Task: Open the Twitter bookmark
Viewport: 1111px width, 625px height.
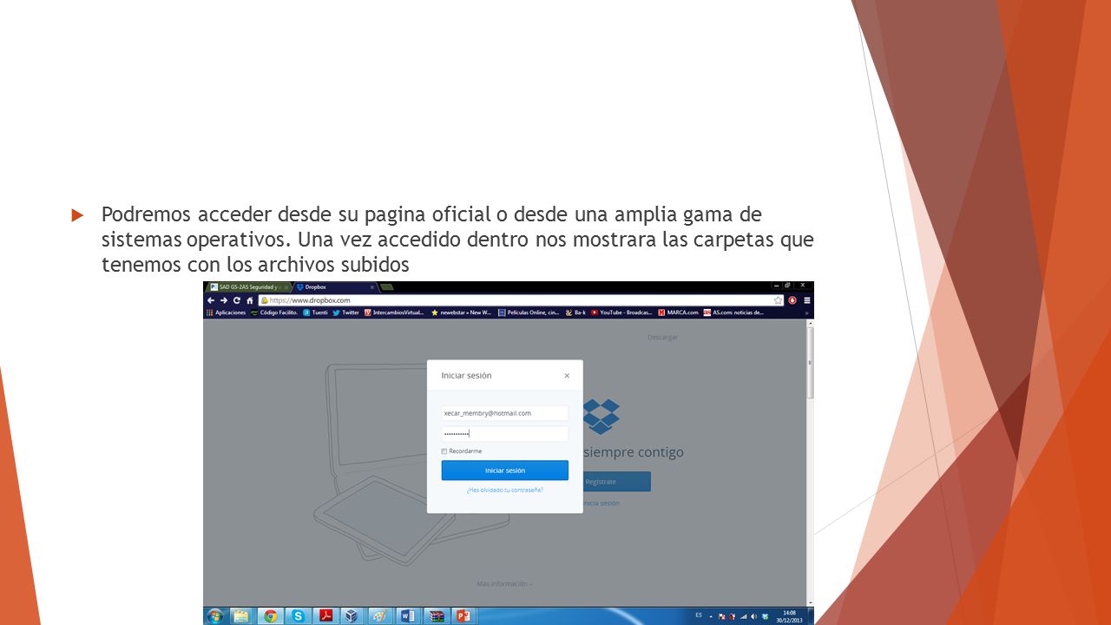Action: [345, 312]
